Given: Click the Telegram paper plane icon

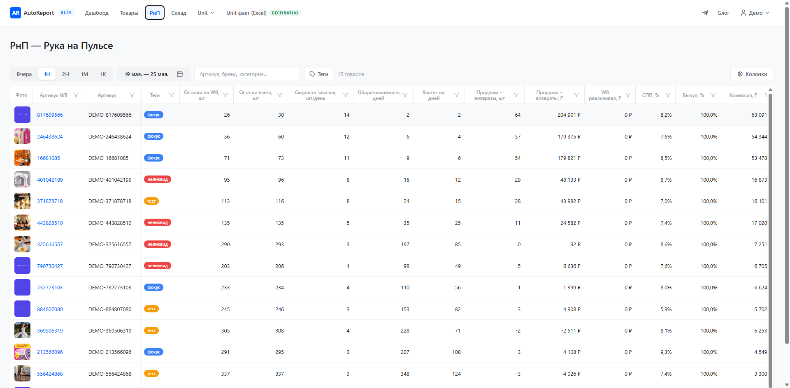Looking at the screenshot, I should (705, 13).
